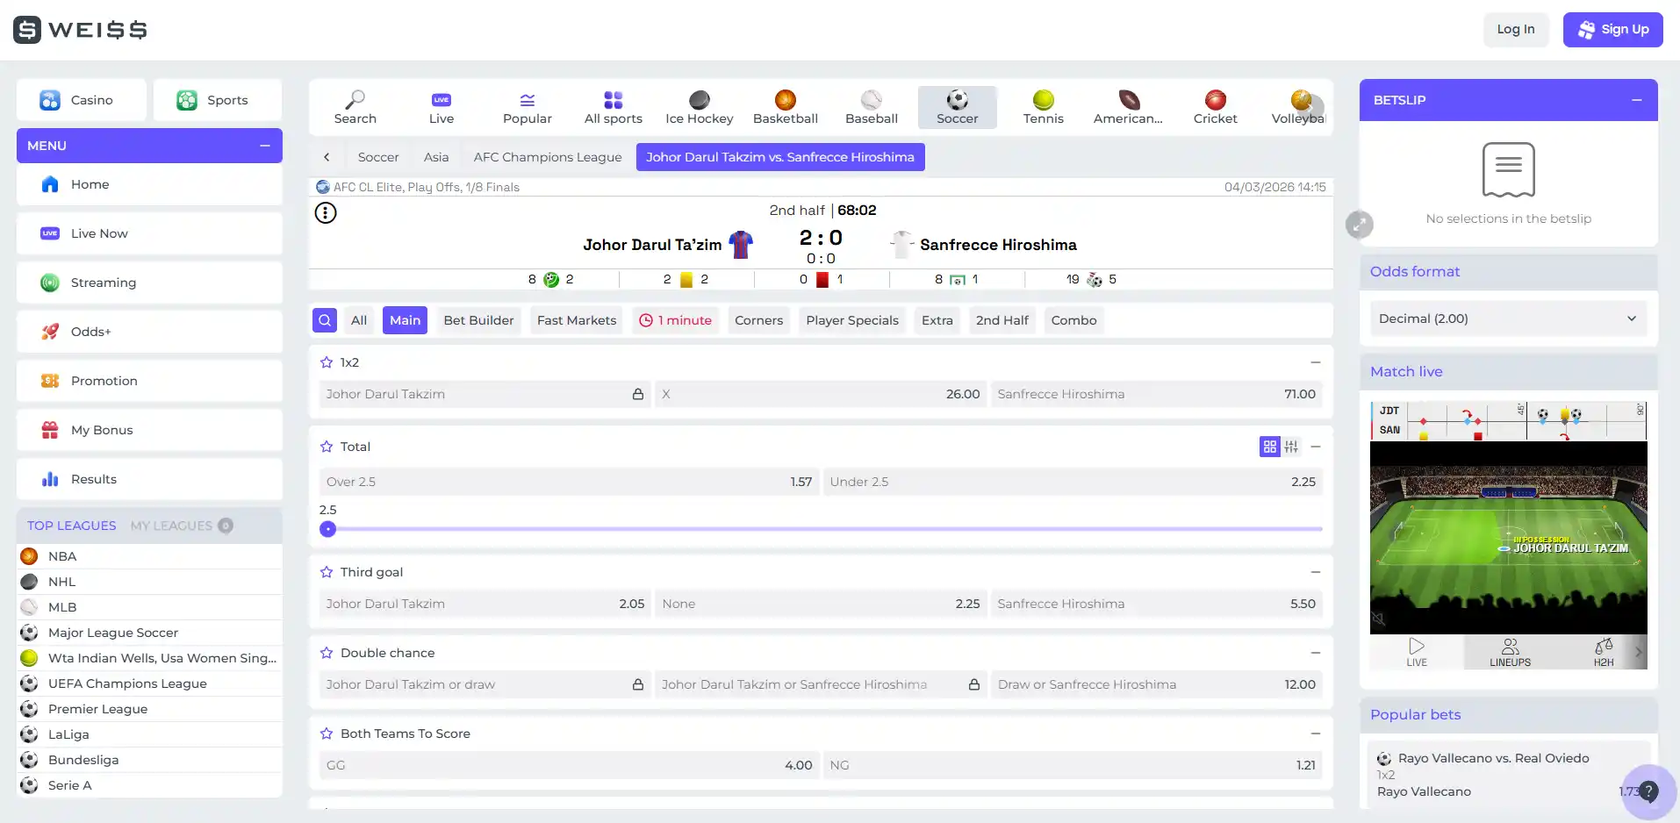Select the Rayo Vallecano popular bet
Image resolution: width=1680 pixels, height=823 pixels.
click(x=1508, y=775)
